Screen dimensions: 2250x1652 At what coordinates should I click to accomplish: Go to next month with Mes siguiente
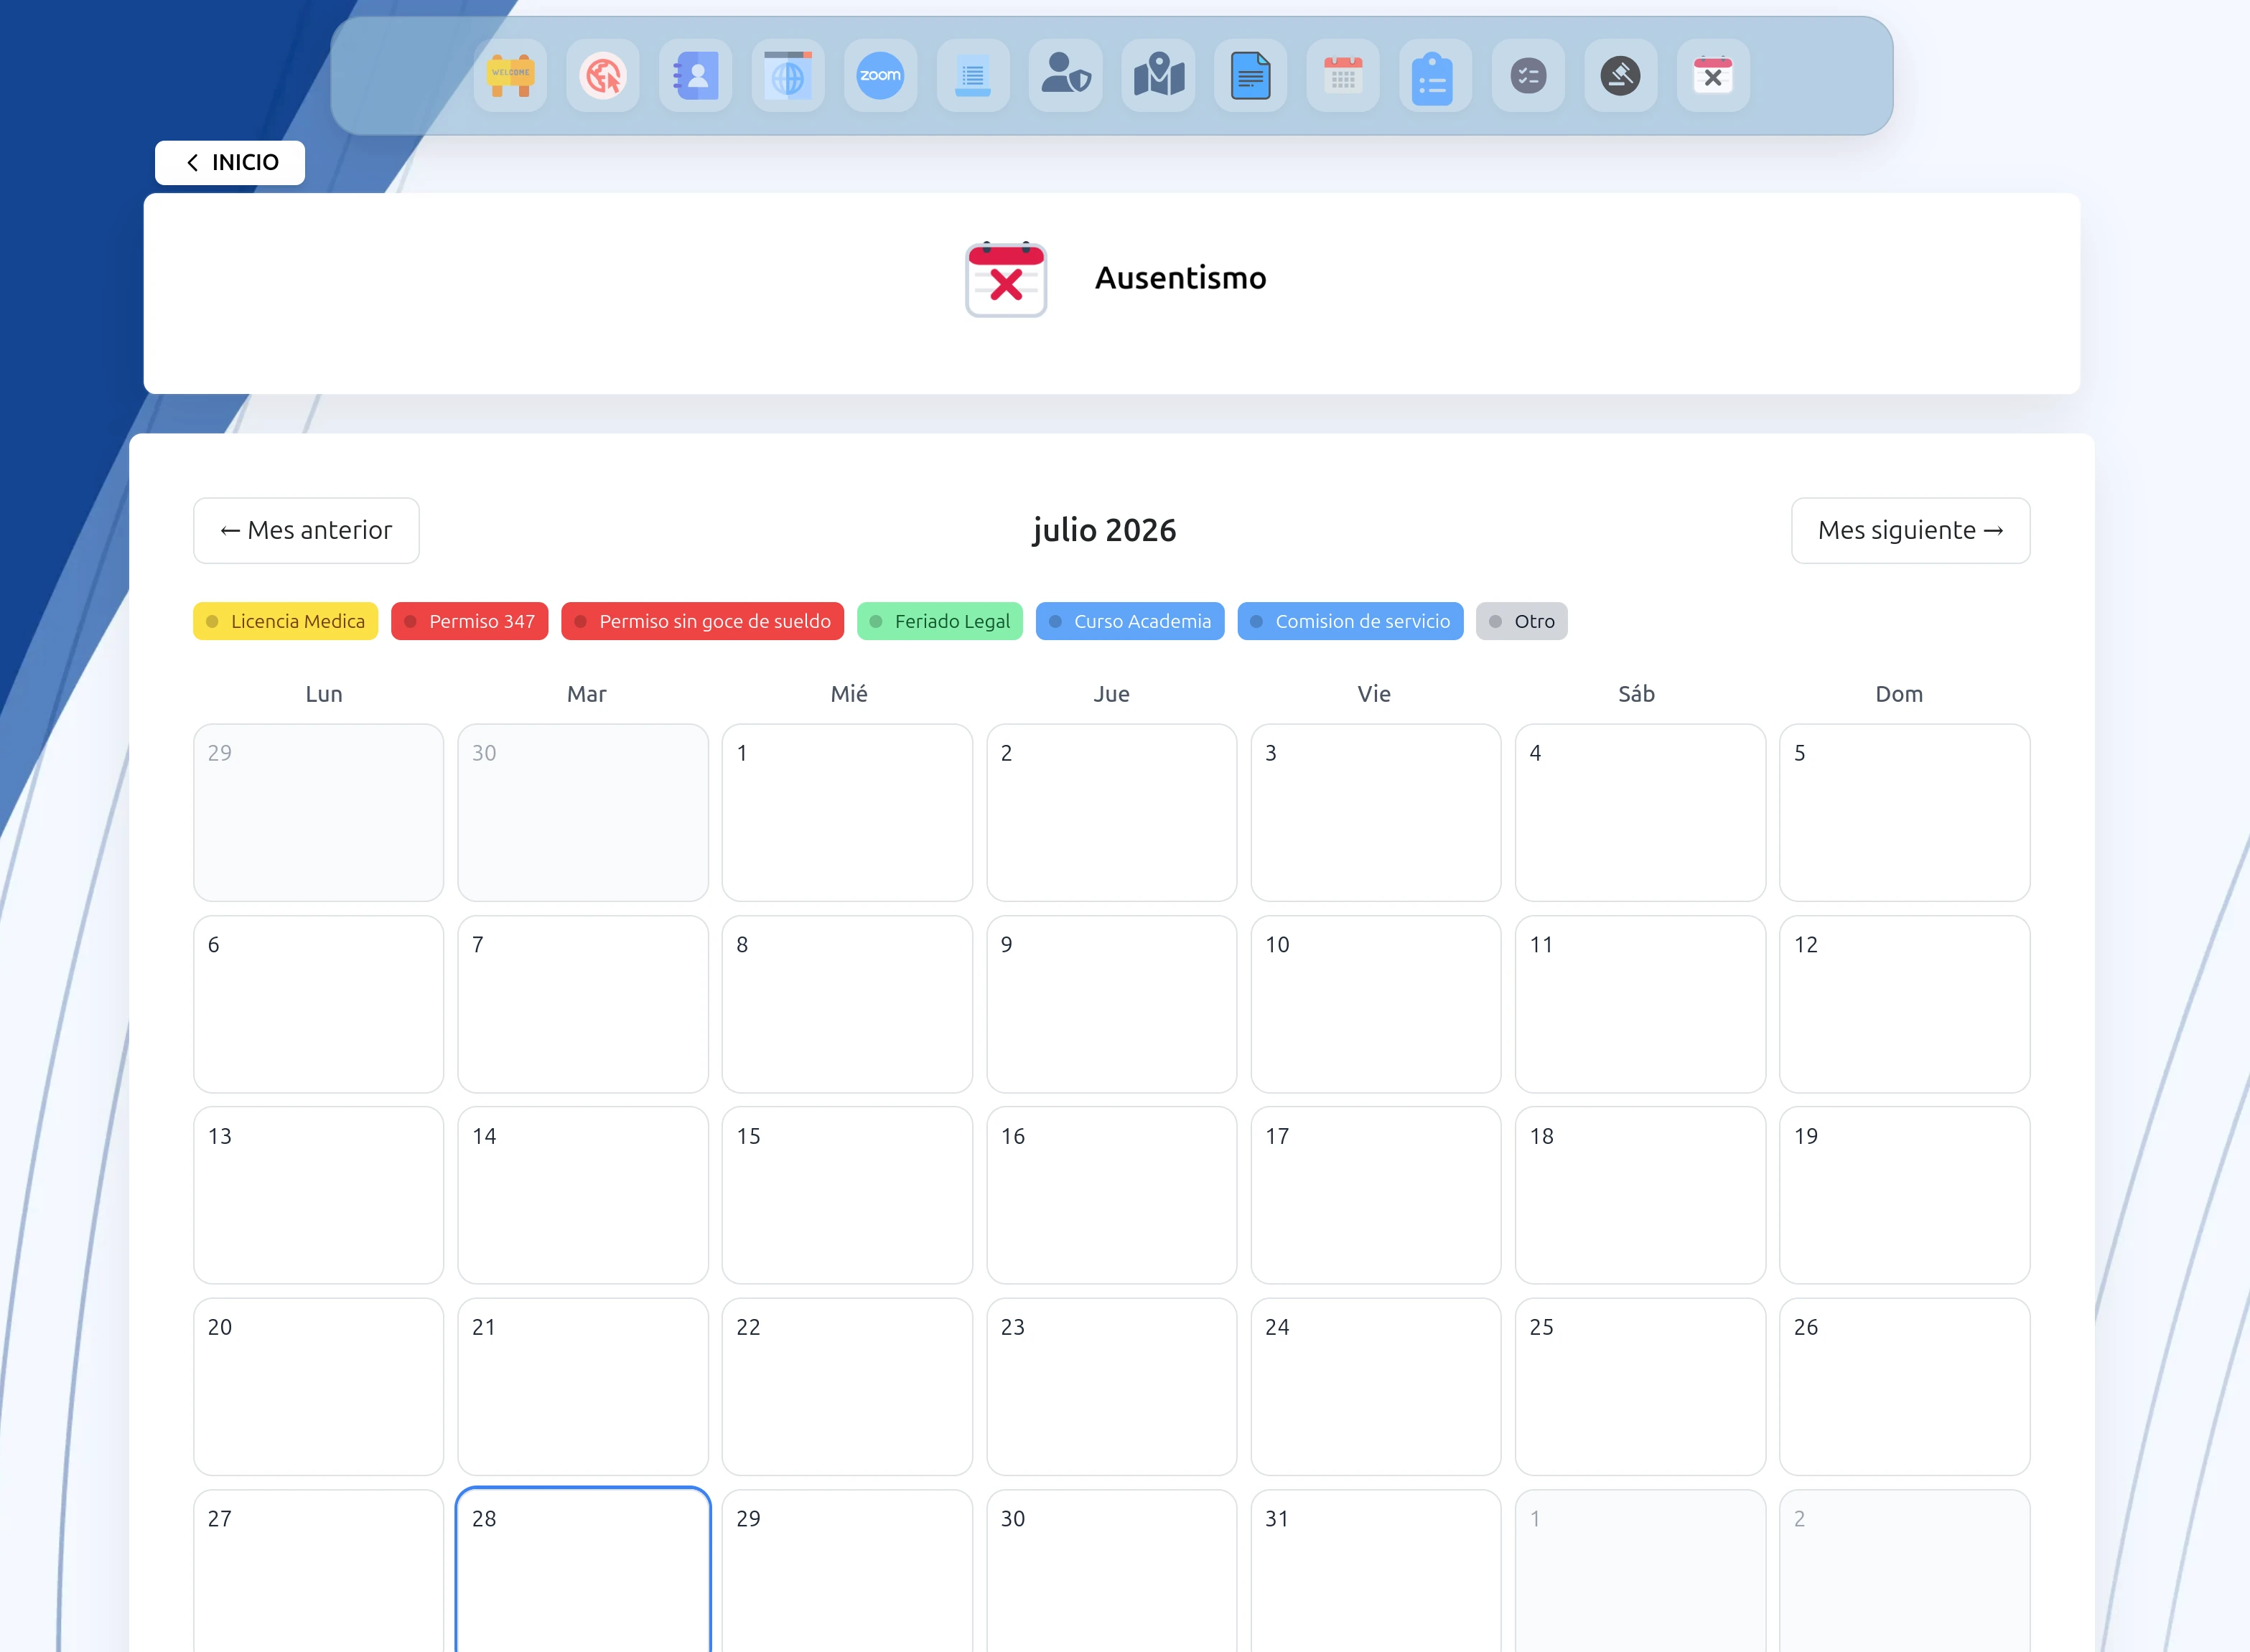click(1911, 530)
